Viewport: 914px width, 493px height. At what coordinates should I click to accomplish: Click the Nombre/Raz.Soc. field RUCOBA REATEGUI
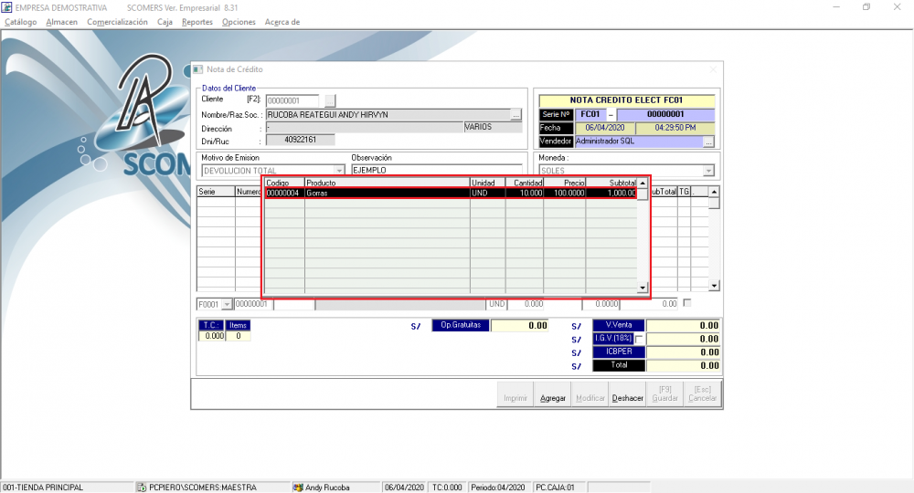tap(388, 115)
